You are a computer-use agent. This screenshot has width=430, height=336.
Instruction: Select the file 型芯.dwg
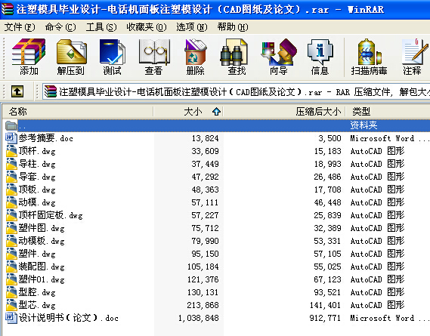coord(37,305)
